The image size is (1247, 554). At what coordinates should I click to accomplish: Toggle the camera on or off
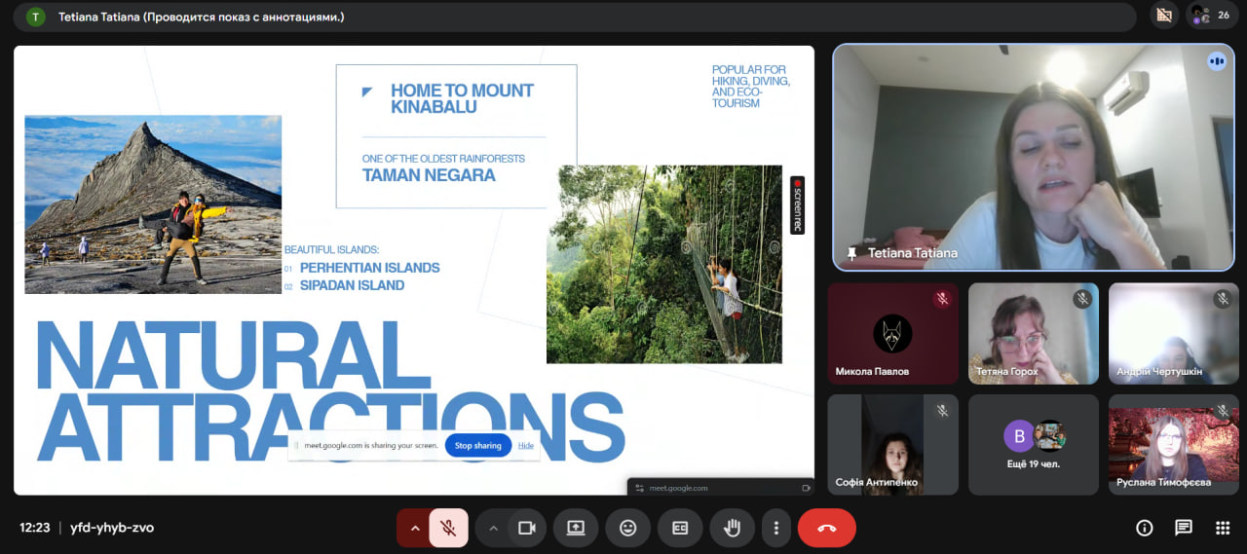coord(527,528)
